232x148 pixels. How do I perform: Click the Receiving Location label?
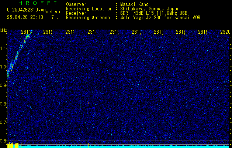coord(89,9)
